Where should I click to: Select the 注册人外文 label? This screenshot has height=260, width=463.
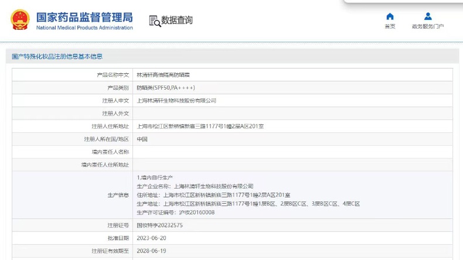(116, 114)
